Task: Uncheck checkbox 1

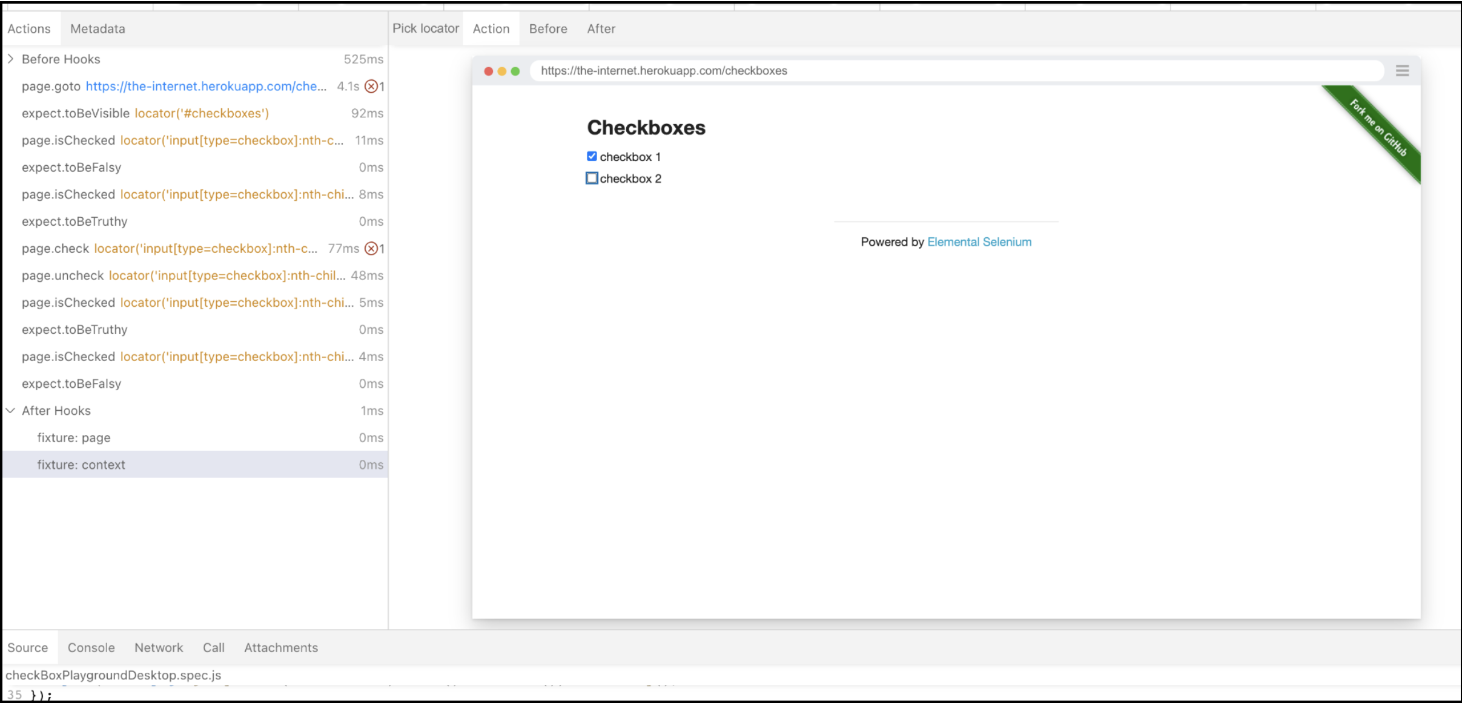Action: 592,157
